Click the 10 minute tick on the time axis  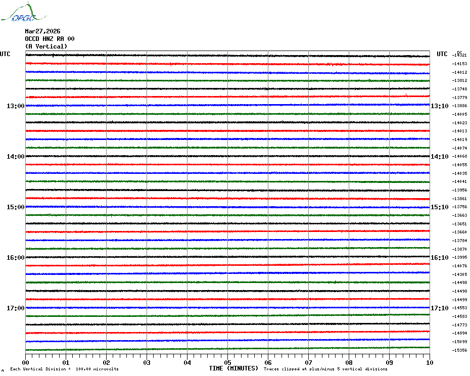[x=429, y=362]
